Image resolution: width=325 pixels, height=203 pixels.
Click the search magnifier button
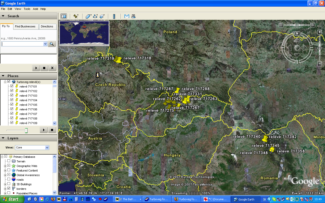52,44
